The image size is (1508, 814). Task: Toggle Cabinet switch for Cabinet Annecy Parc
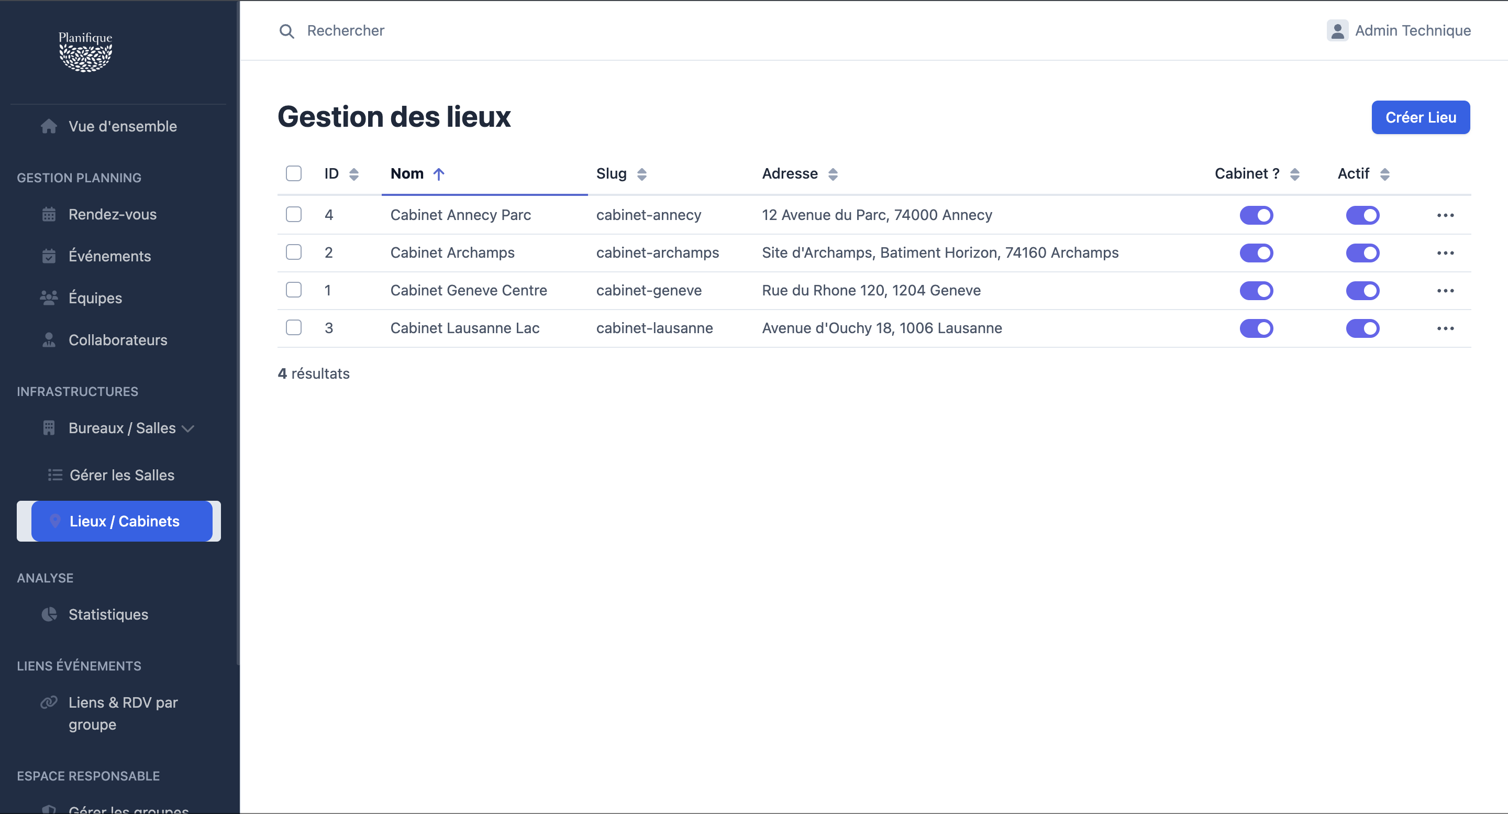[1256, 215]
